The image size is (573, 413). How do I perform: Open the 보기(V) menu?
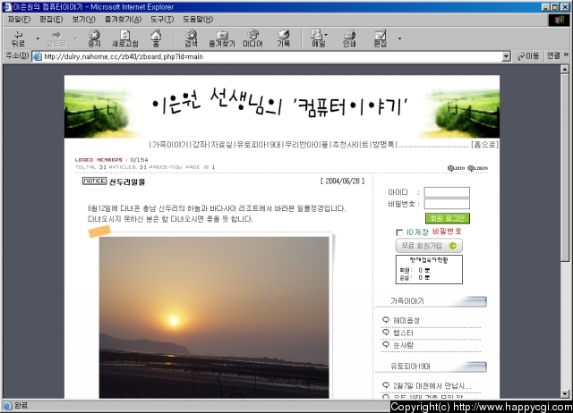click(83, 20)
